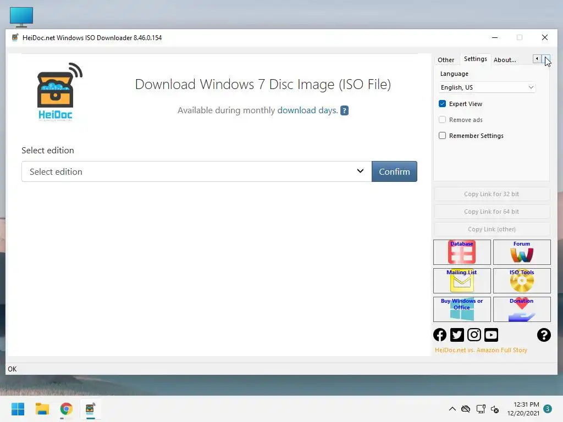
Task: Click Copy Link for 32 bit
Action: pos(492,194)
